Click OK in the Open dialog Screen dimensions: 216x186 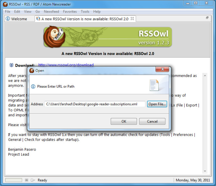coord(124,122)
